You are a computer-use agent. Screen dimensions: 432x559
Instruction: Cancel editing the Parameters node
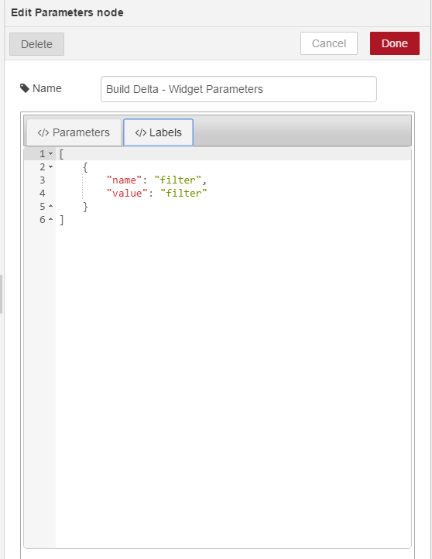click(328, 43)
